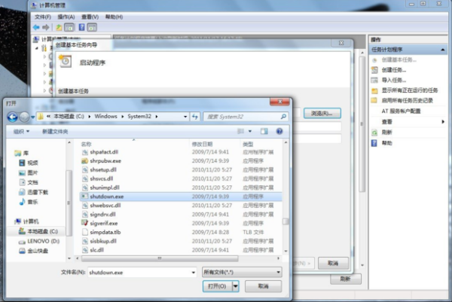This screenshot has width=452, height=302.
Task: Open the address bar history dropdown
Action: [x=185, y=117]
